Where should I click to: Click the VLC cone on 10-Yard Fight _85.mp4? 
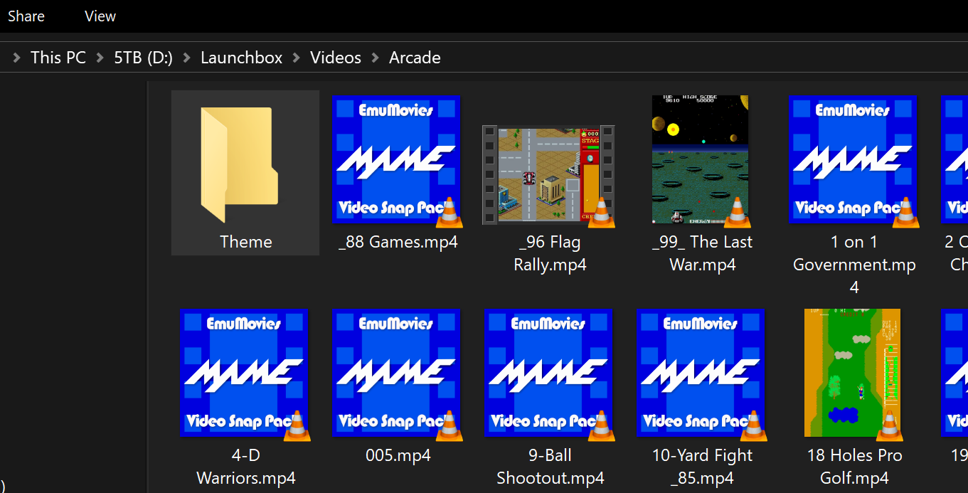753,425
